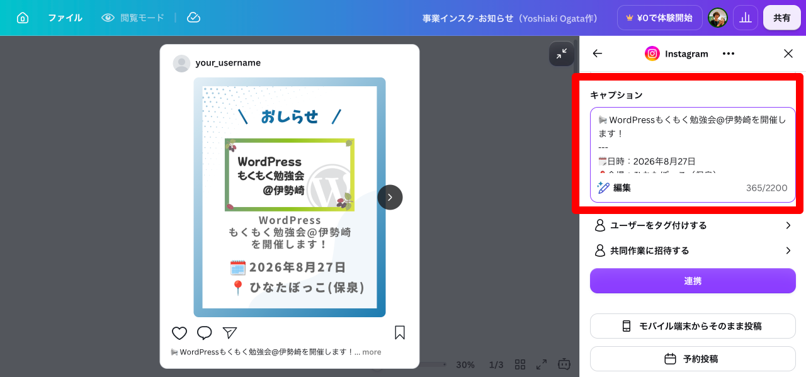Open the user profile avatar
This screenshot has width=806, height=377.
coord(718,18)
